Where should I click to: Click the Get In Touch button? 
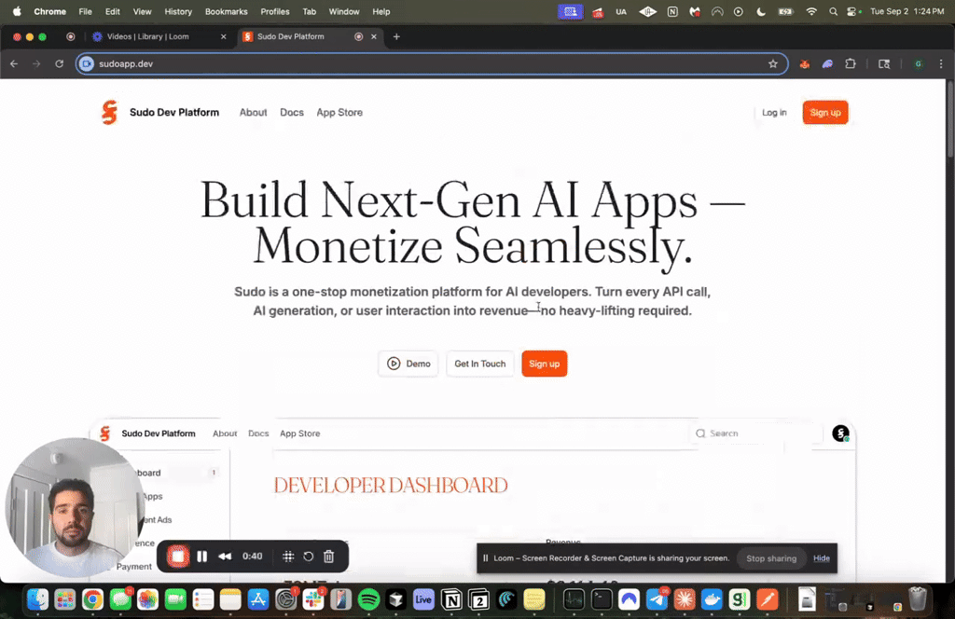click(x=480, y=364)
